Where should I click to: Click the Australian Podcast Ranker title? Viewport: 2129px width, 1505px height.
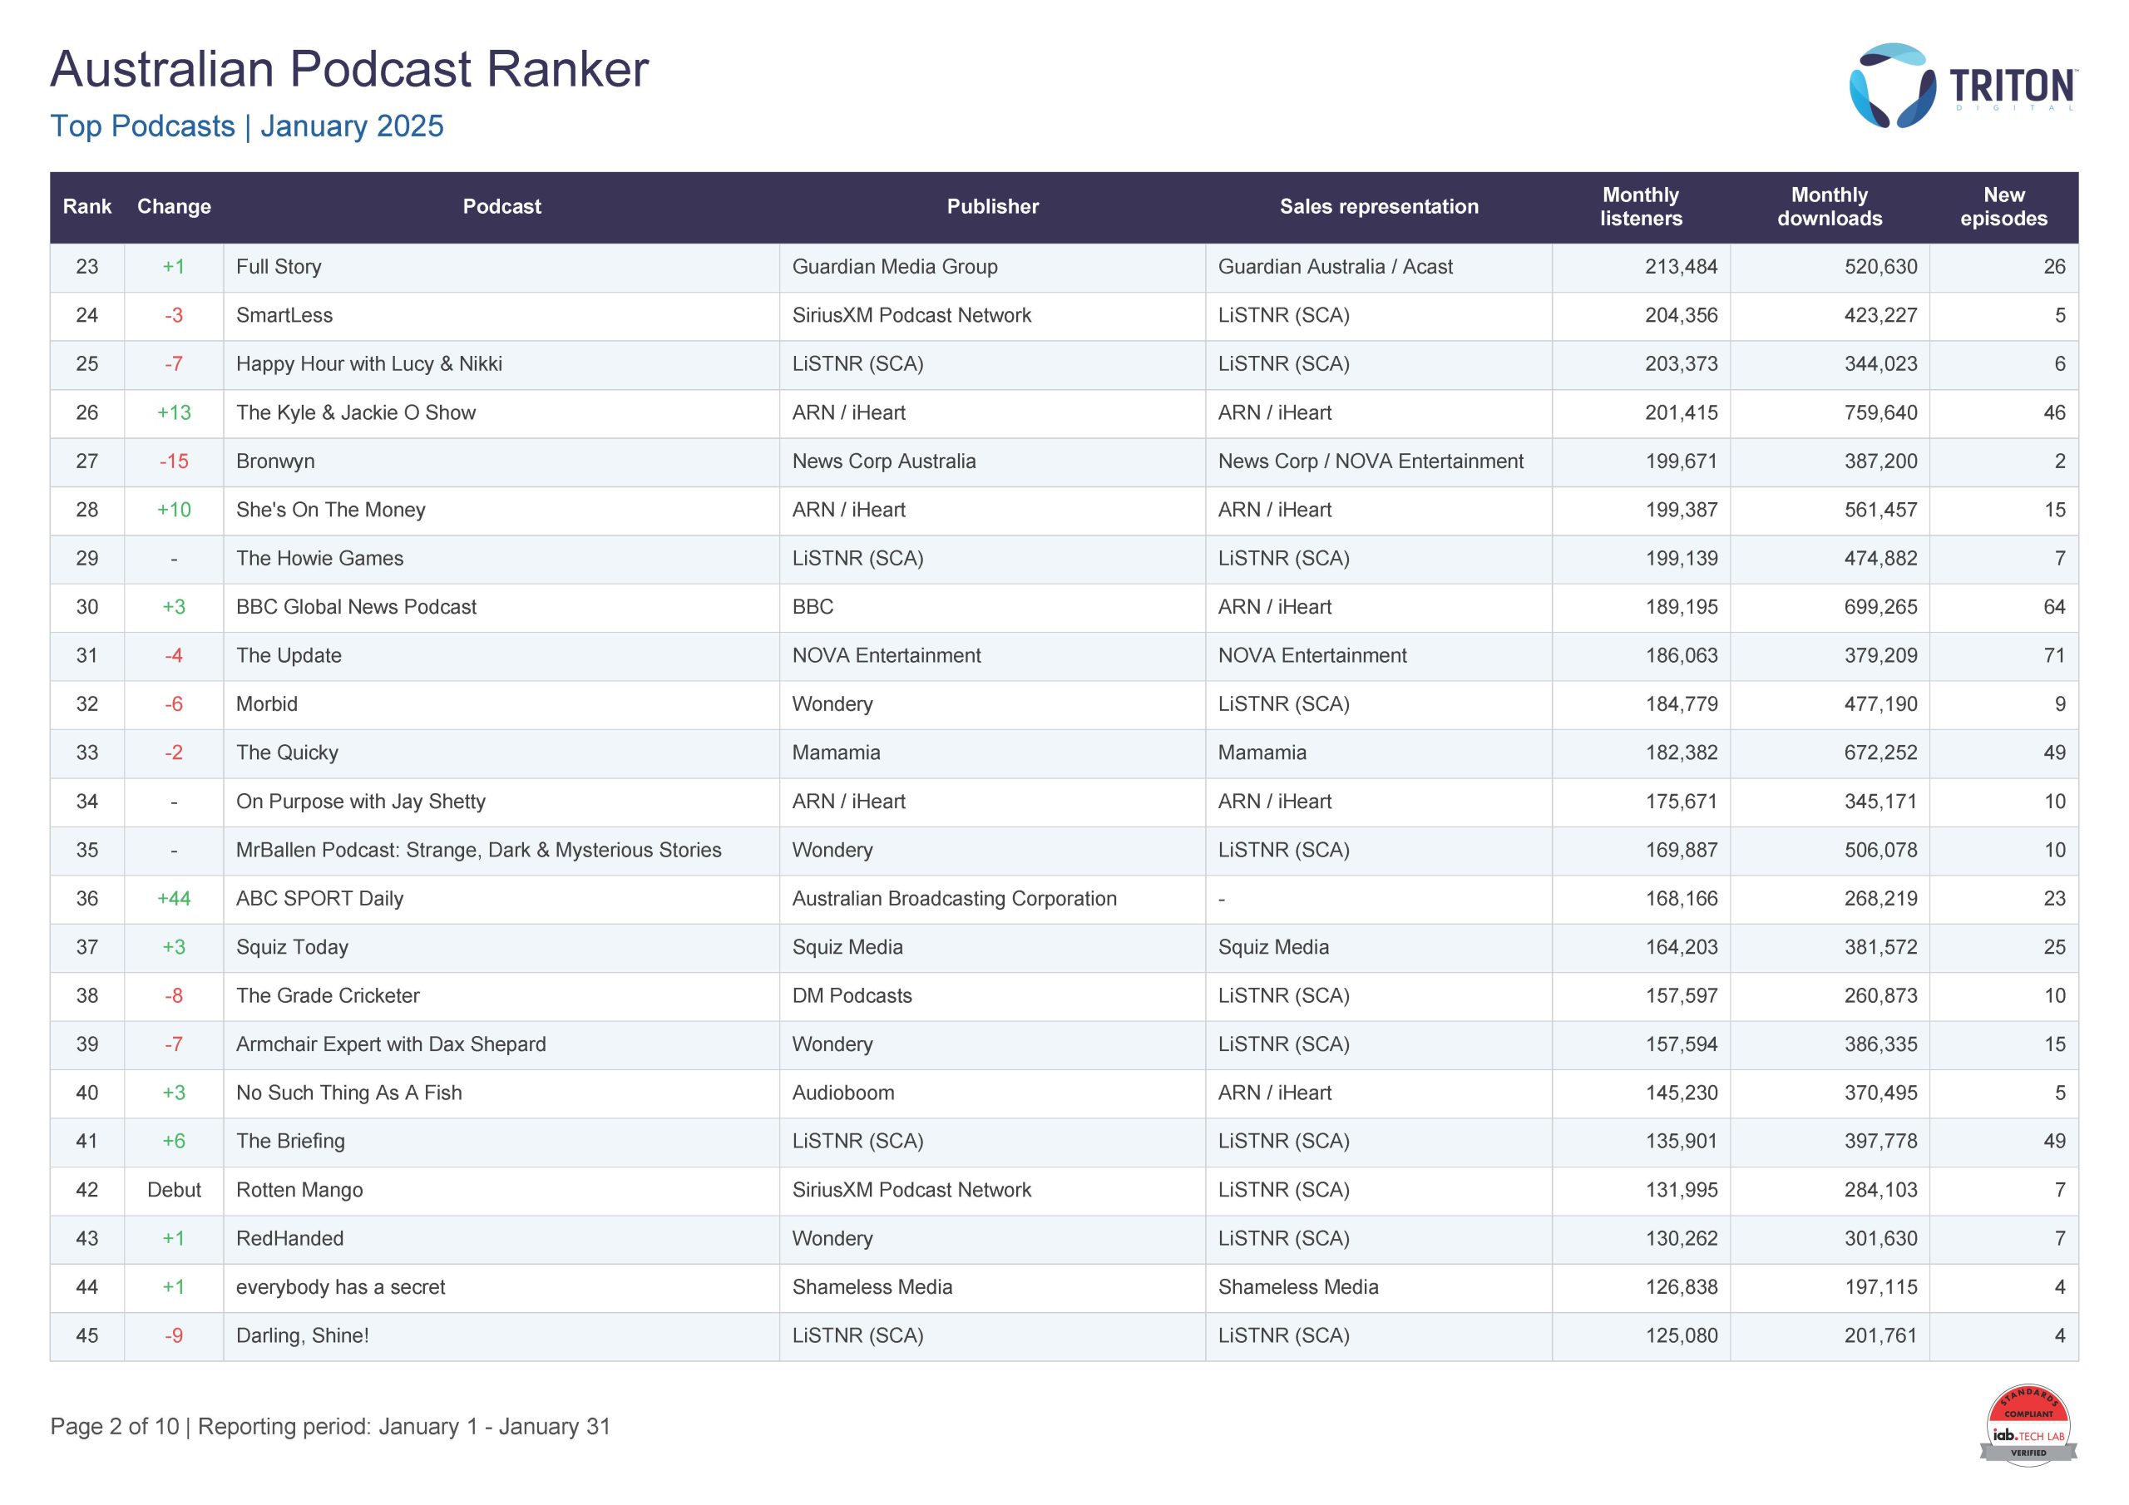click(348, 70)
